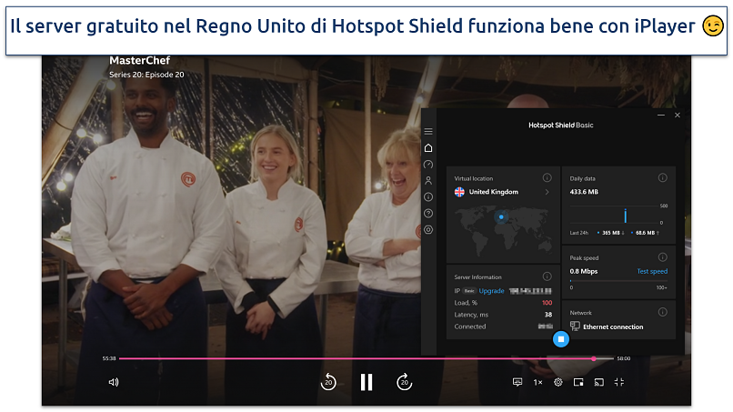733x412 pixels.
Task: Open the help question mark sidebar icon
Action: pyautogui.click(x=428, y=213)
